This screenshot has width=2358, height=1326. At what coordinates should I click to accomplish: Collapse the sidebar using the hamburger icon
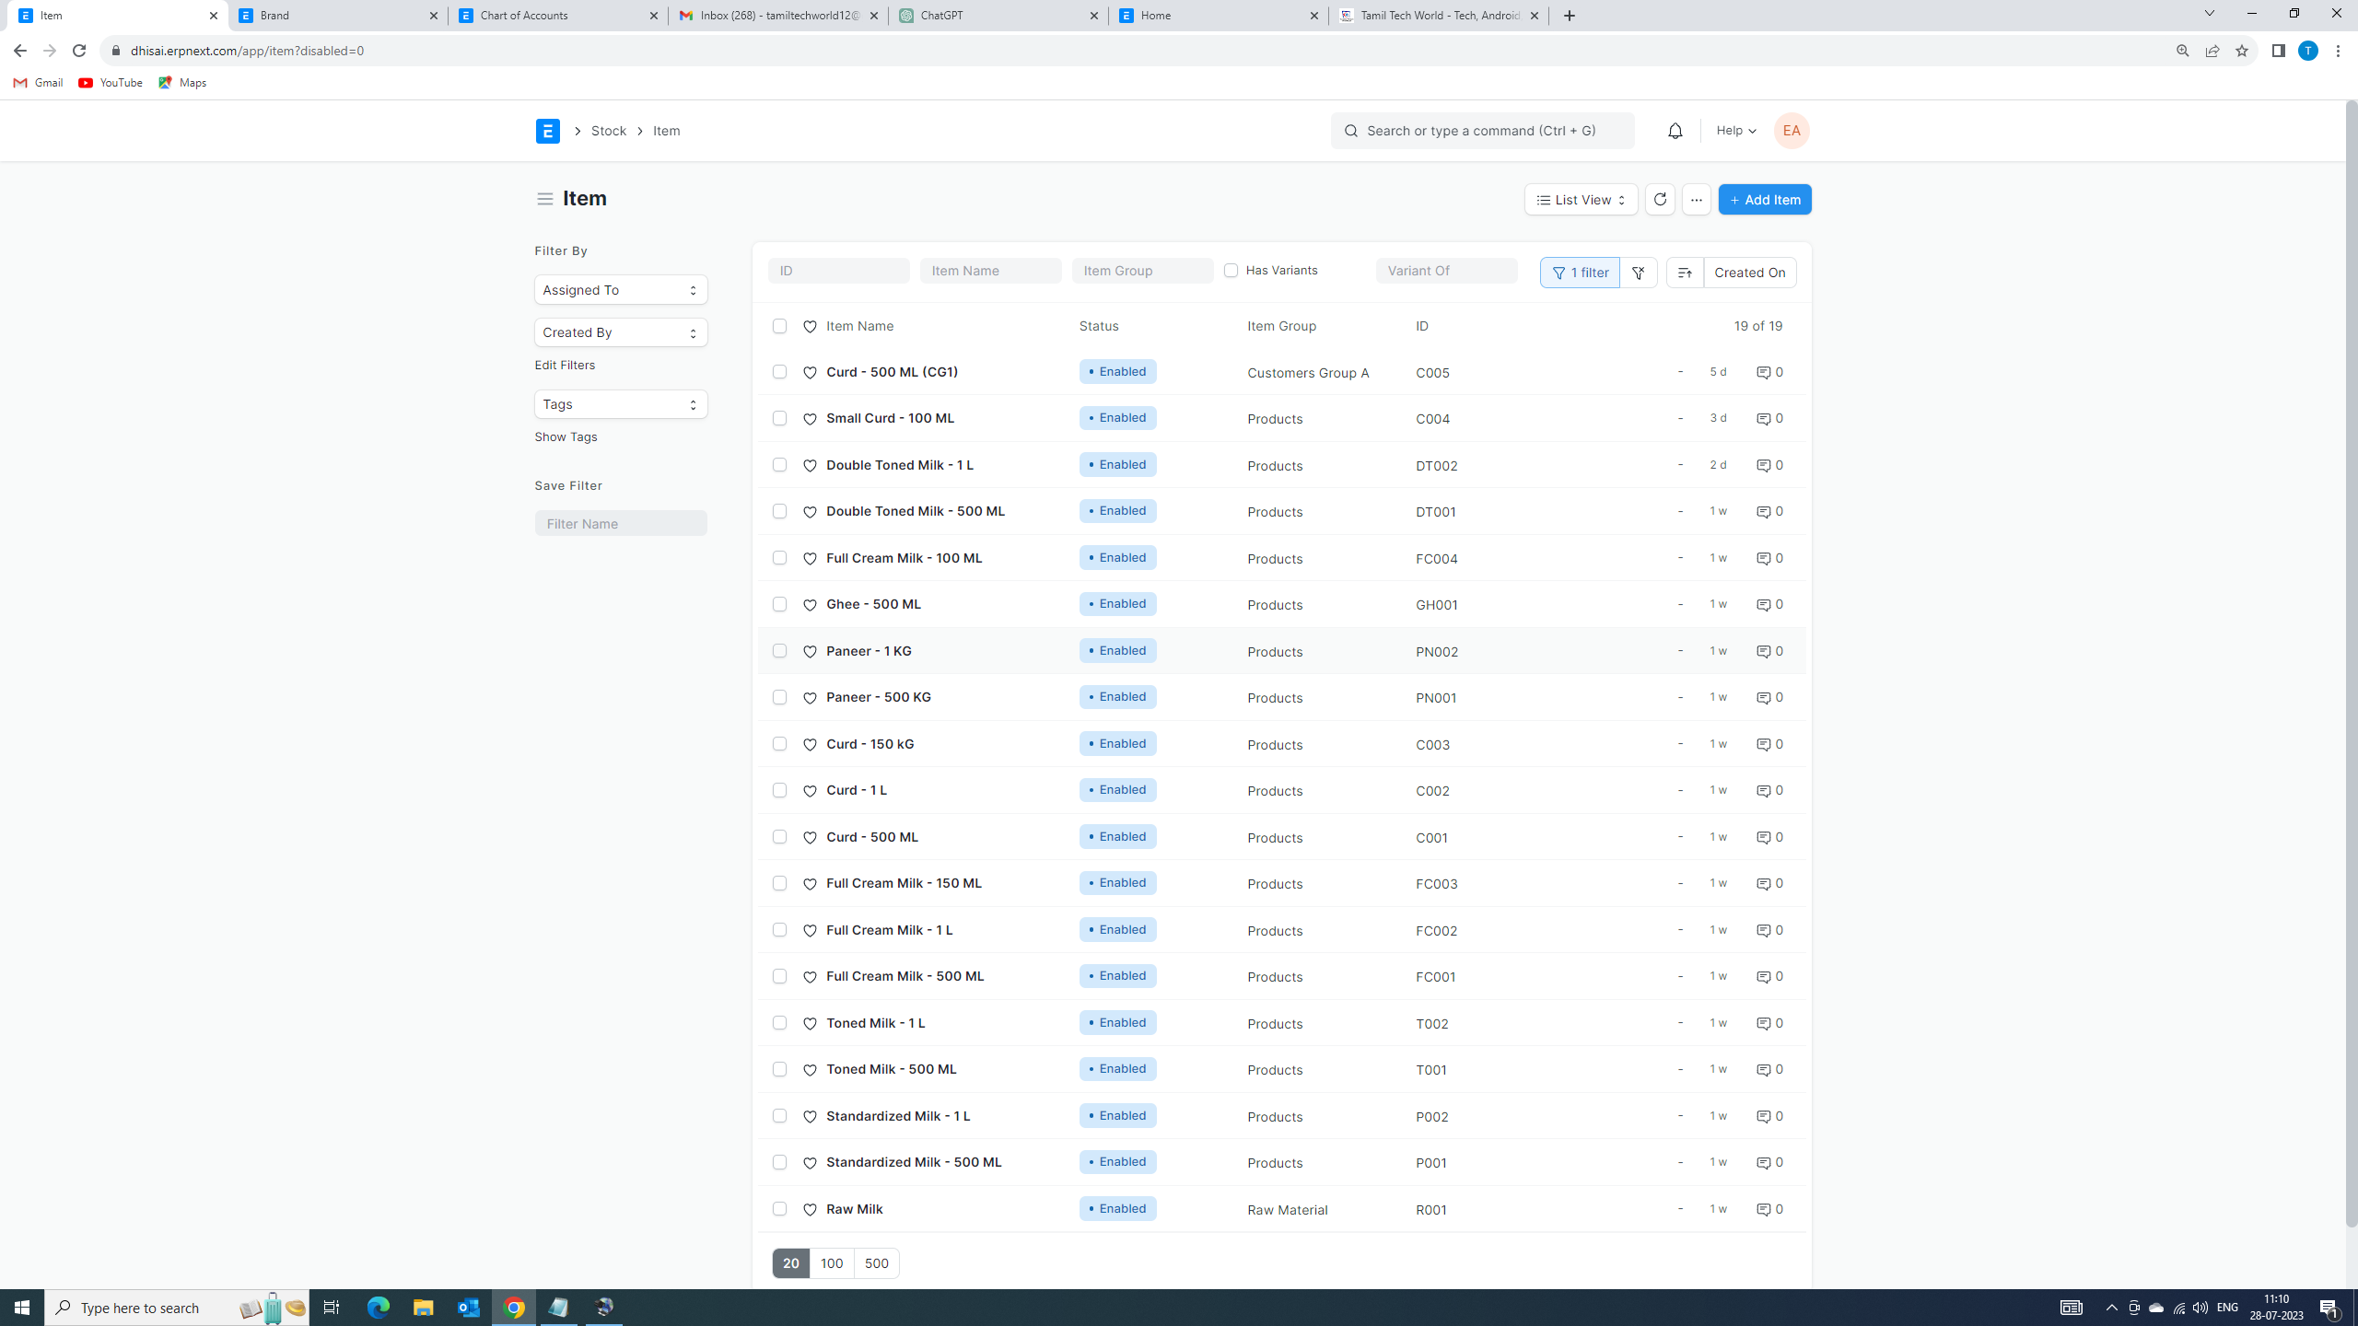tap(544, 198)
